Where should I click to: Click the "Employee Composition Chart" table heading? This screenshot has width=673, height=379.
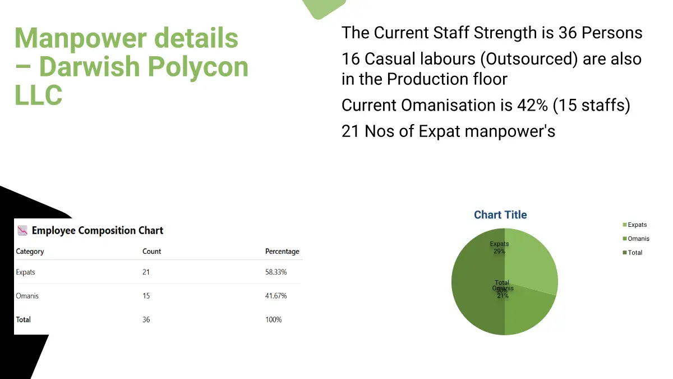click(x=98, y=230)
